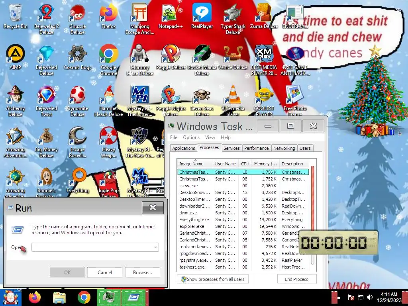This screenshot has width=408, height=306.
Task: Select Hammer Heads Deluxe gnome icon
Action: pos(108,101)
